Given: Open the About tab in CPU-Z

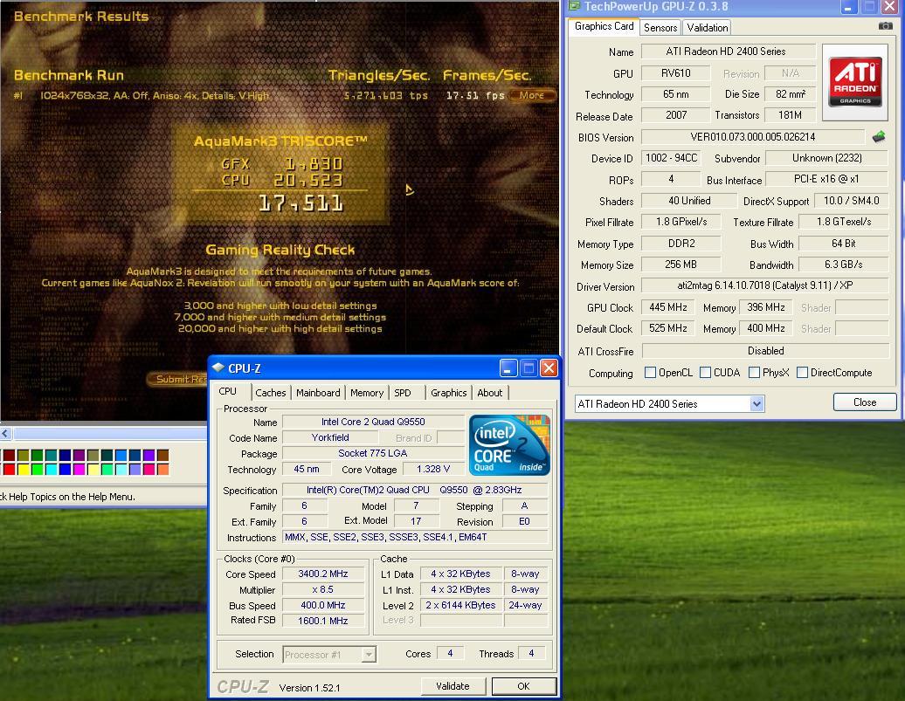Looking at the screenshot, I should [489, 393].
